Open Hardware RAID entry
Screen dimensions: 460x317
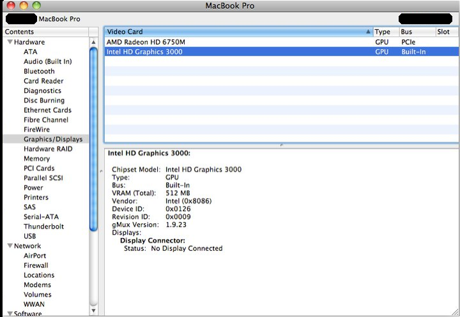[48, 149]
